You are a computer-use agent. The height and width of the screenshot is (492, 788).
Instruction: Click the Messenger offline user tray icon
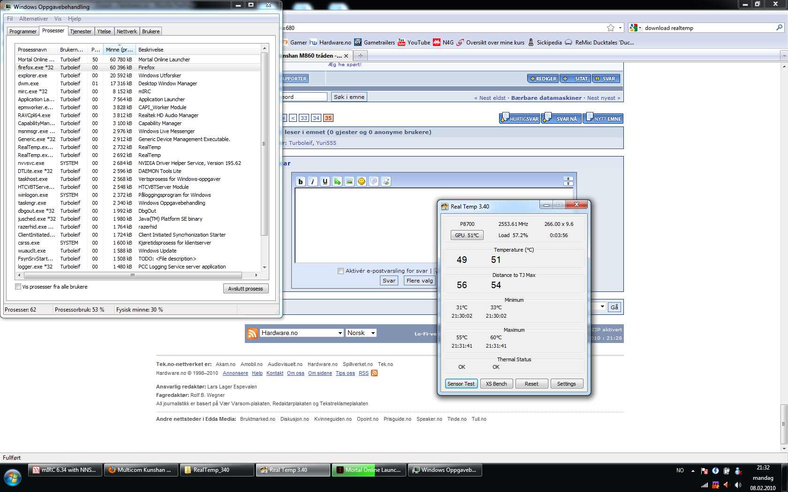(738, 471)
